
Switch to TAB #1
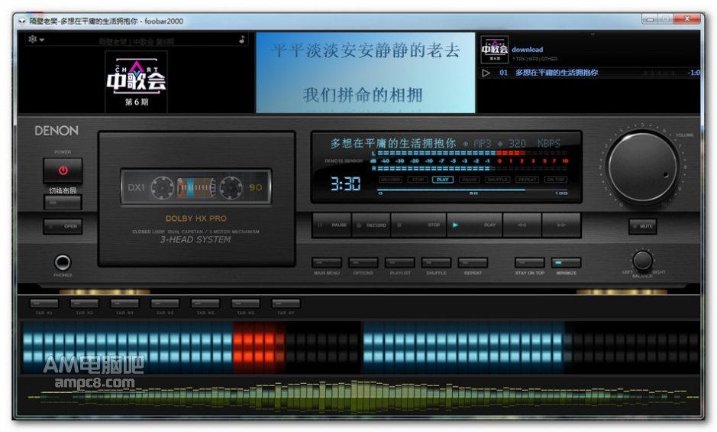click(x=44, y=304)
